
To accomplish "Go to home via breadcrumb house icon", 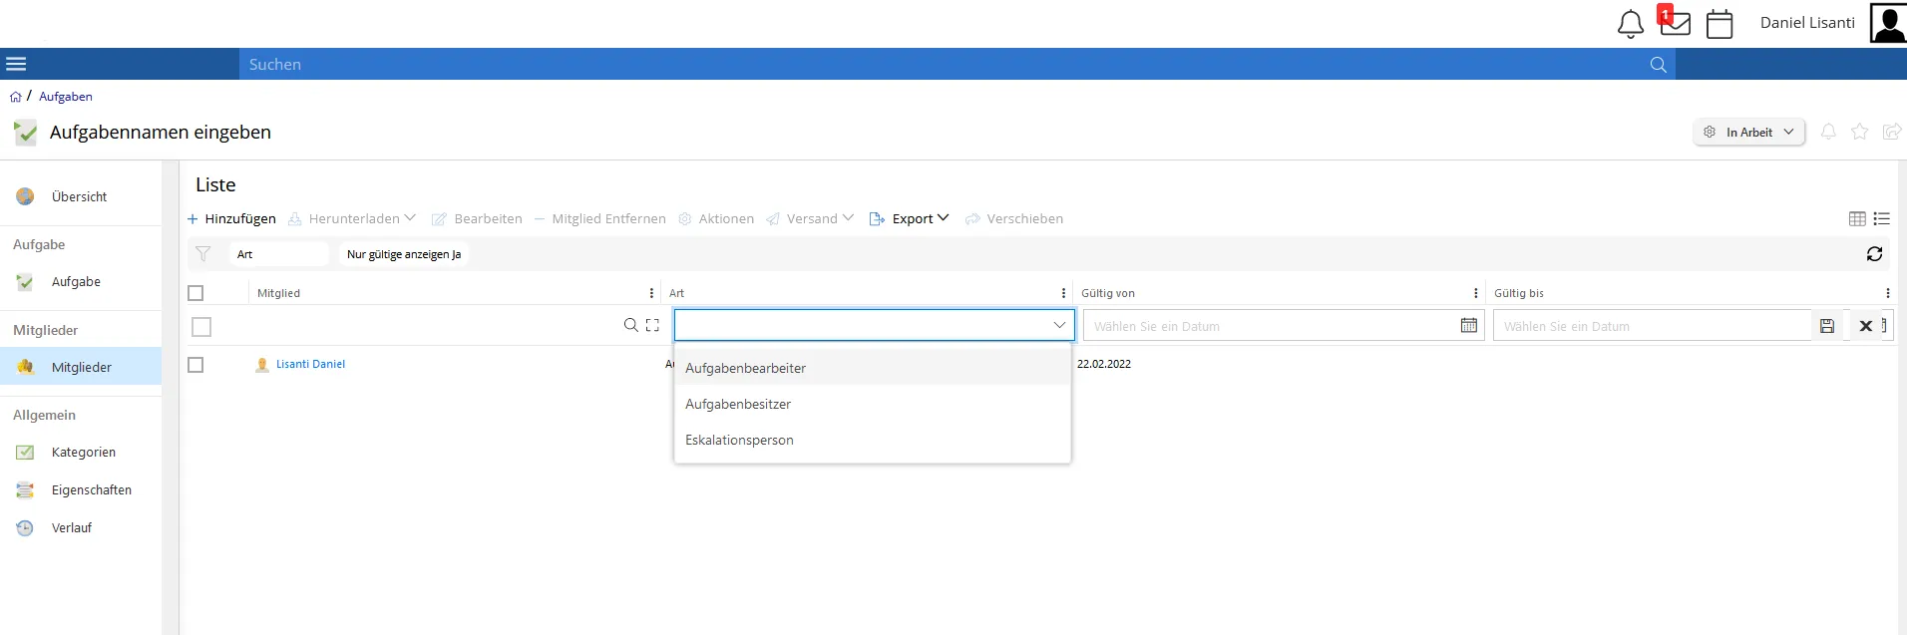I will coord(15,97).
